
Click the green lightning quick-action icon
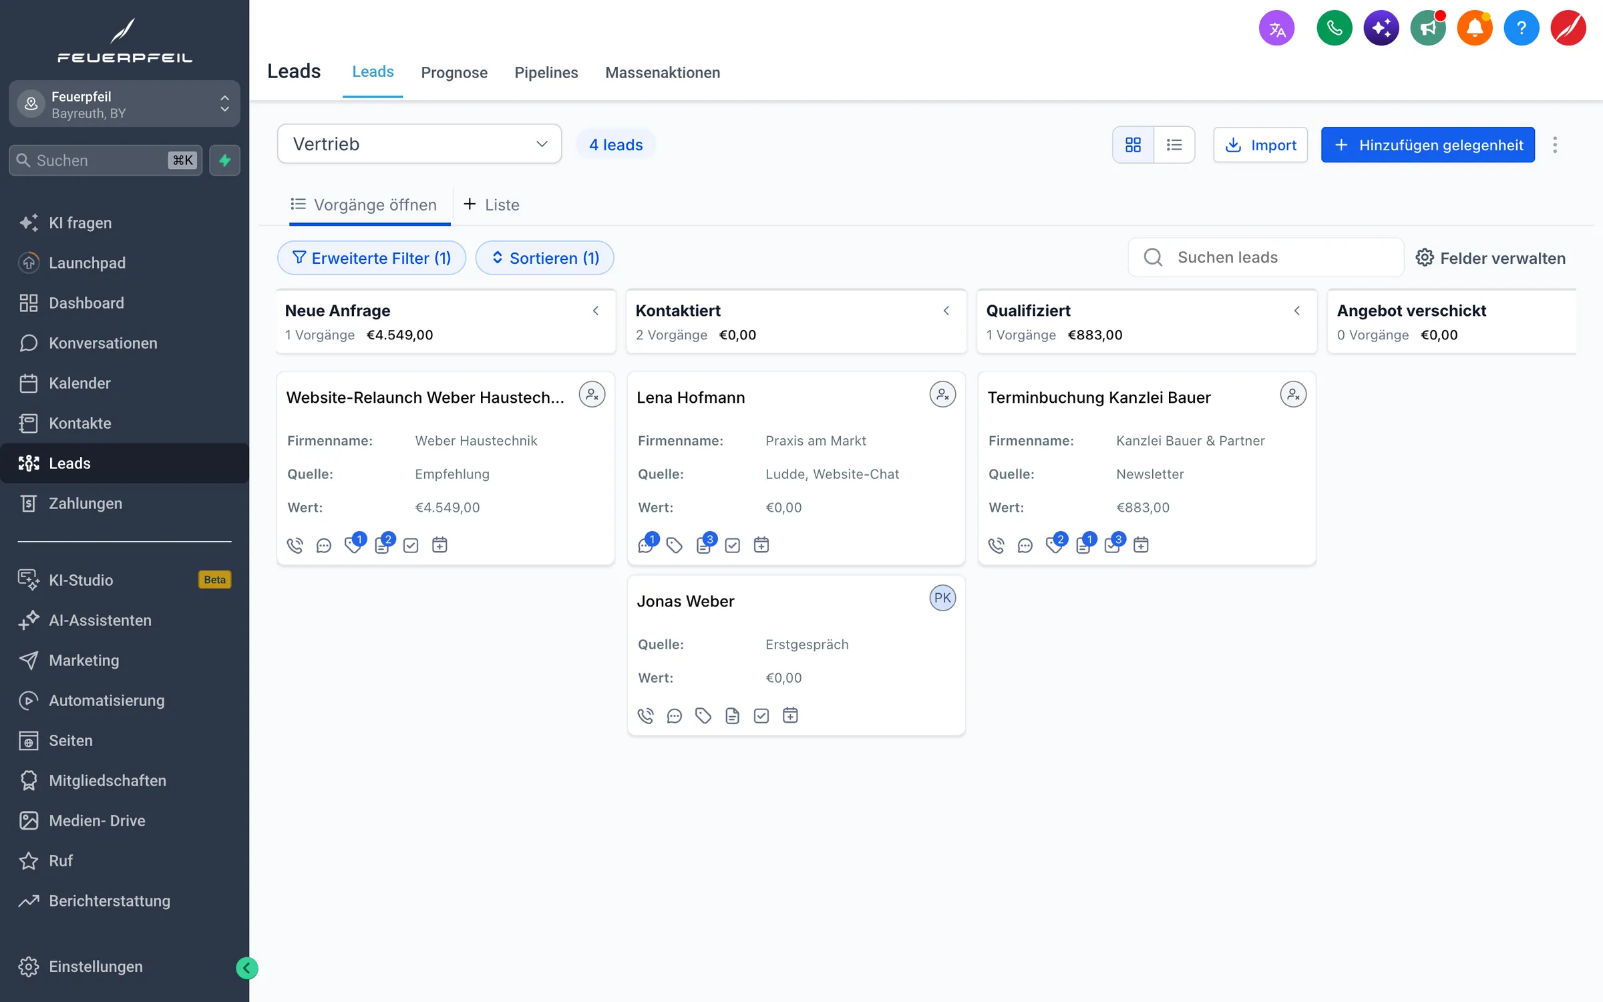coord(224,160)
